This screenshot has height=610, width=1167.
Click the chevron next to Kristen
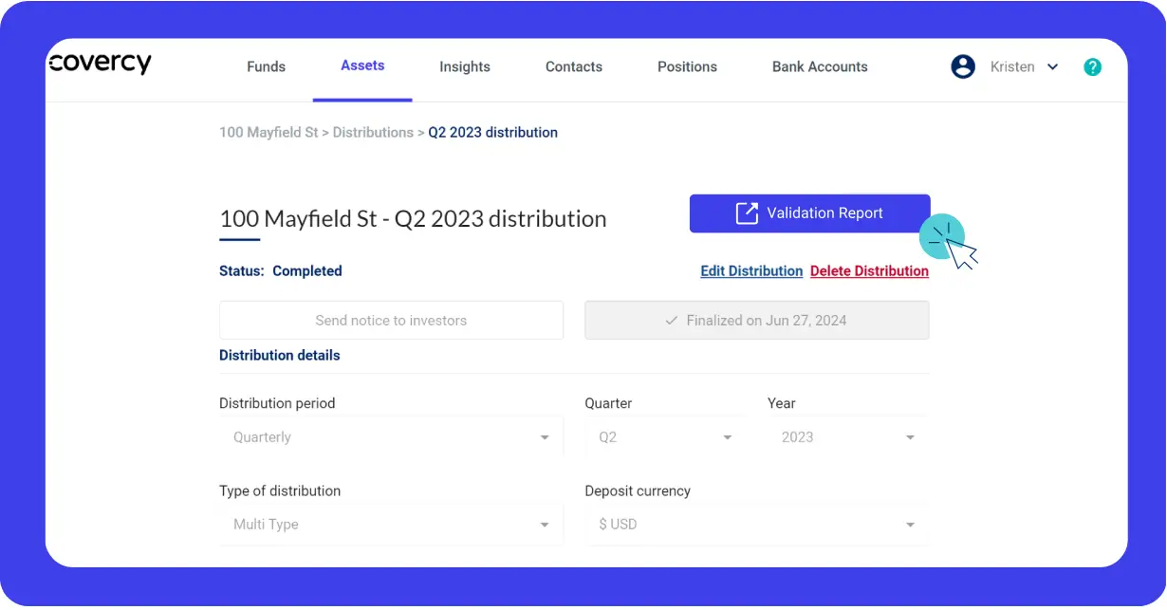pyautogui.click(x=1053, y=67)
